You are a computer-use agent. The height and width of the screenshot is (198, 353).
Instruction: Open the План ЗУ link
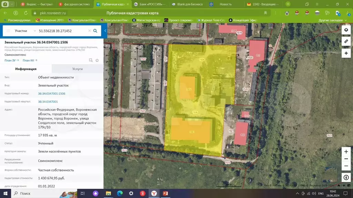[12, 60]
